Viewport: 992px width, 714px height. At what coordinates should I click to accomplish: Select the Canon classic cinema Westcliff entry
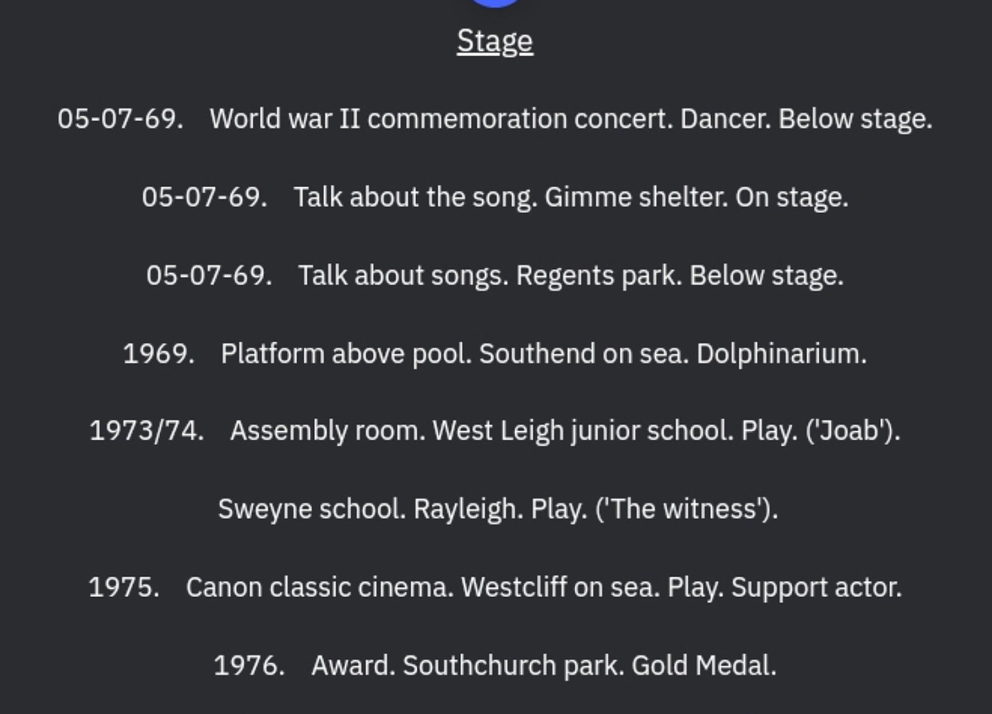coord(495,587)
